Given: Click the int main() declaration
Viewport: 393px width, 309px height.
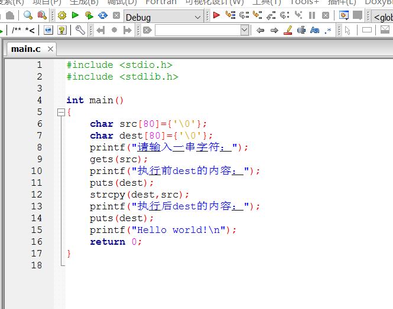Looking at the screenshot, I should coord(95,100).
